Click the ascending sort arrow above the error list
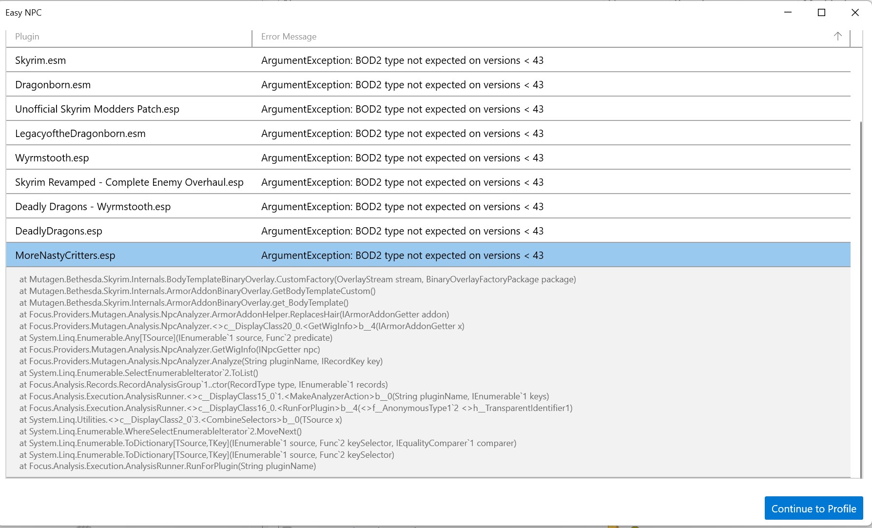 click(837, 36)
